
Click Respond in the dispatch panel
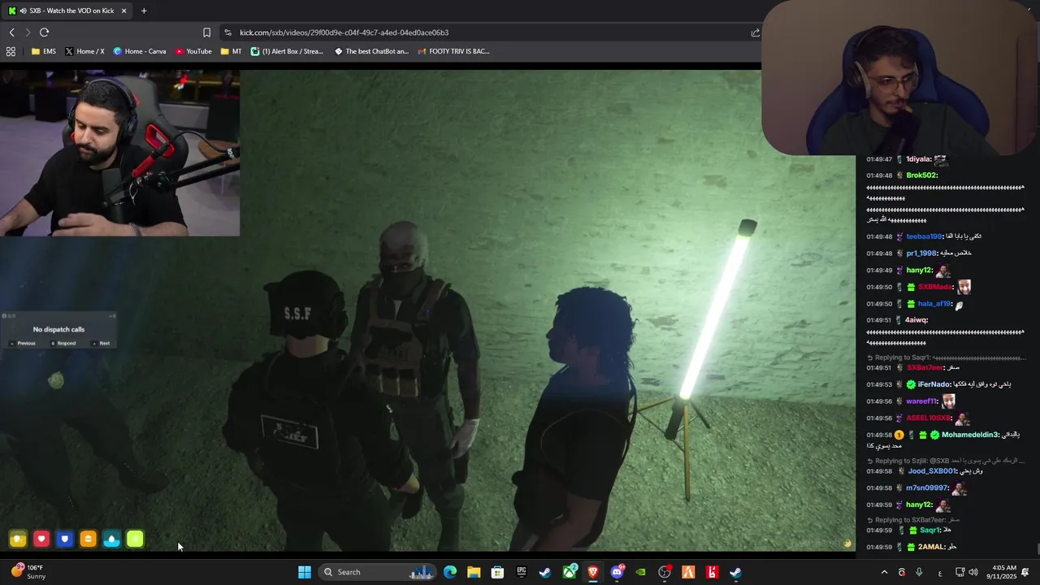[64, 343]
